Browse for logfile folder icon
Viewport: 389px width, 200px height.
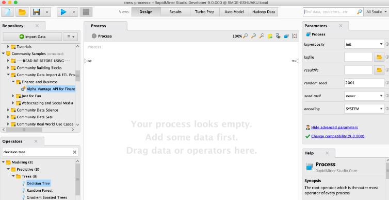point(379,57)
